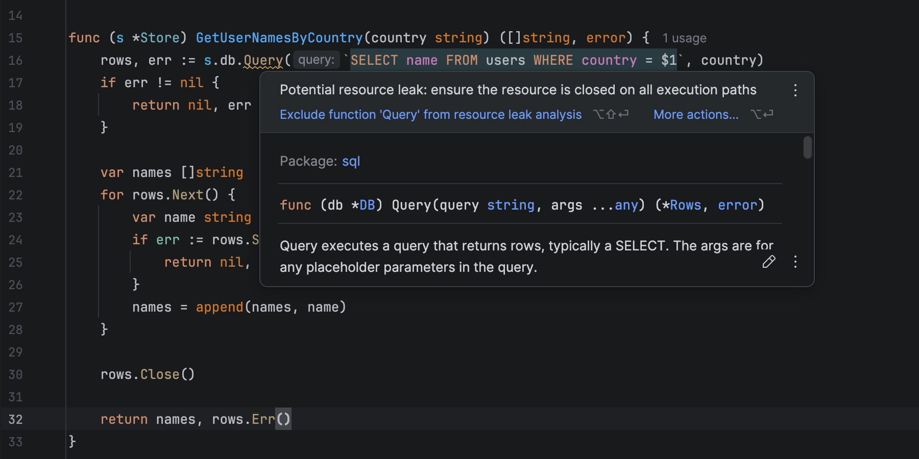Click the GetUserNamesByCountry function name

[x=279, y=38]
